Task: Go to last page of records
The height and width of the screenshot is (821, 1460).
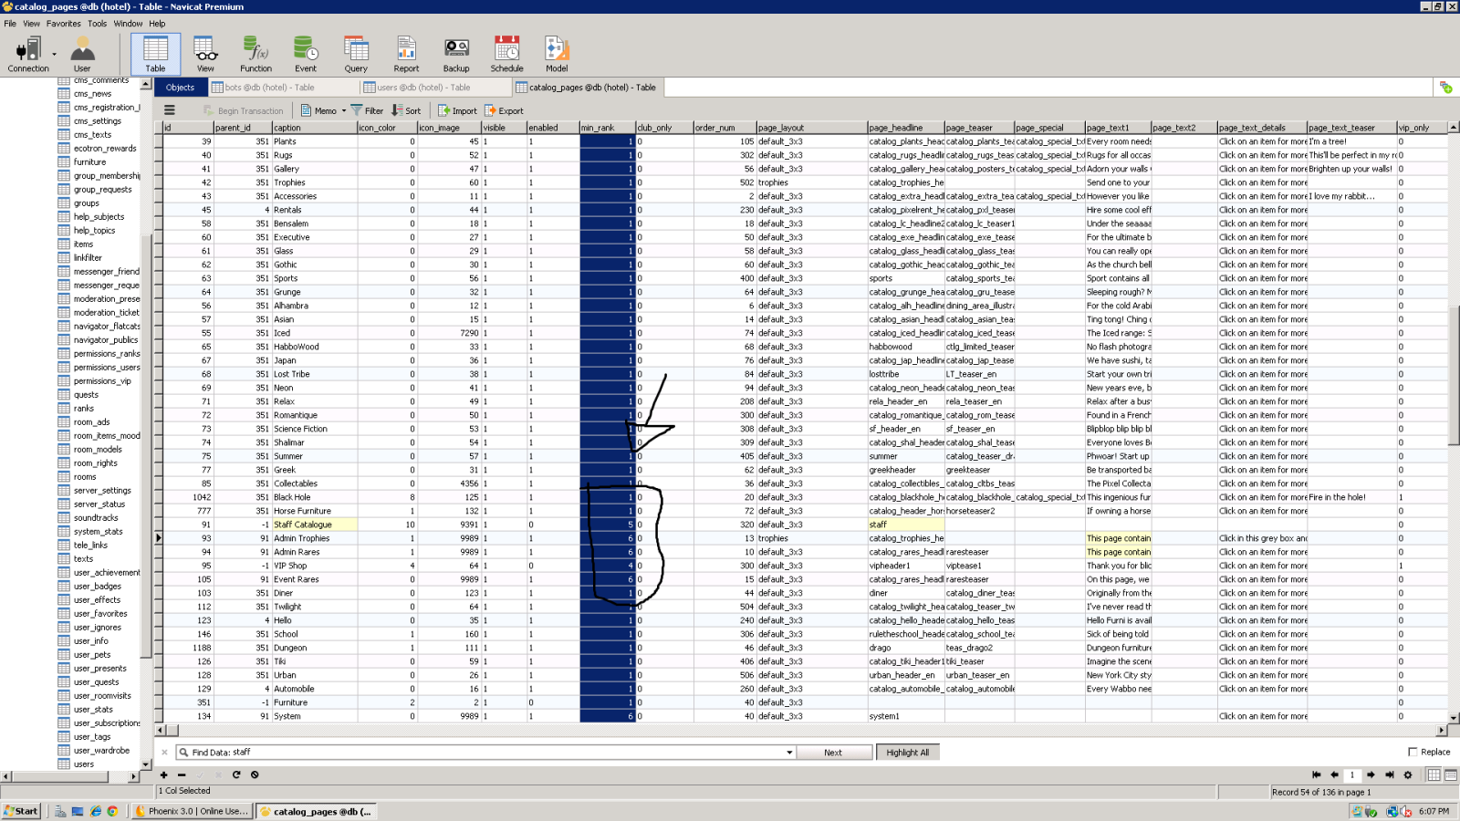Action: coord(1389,774)
